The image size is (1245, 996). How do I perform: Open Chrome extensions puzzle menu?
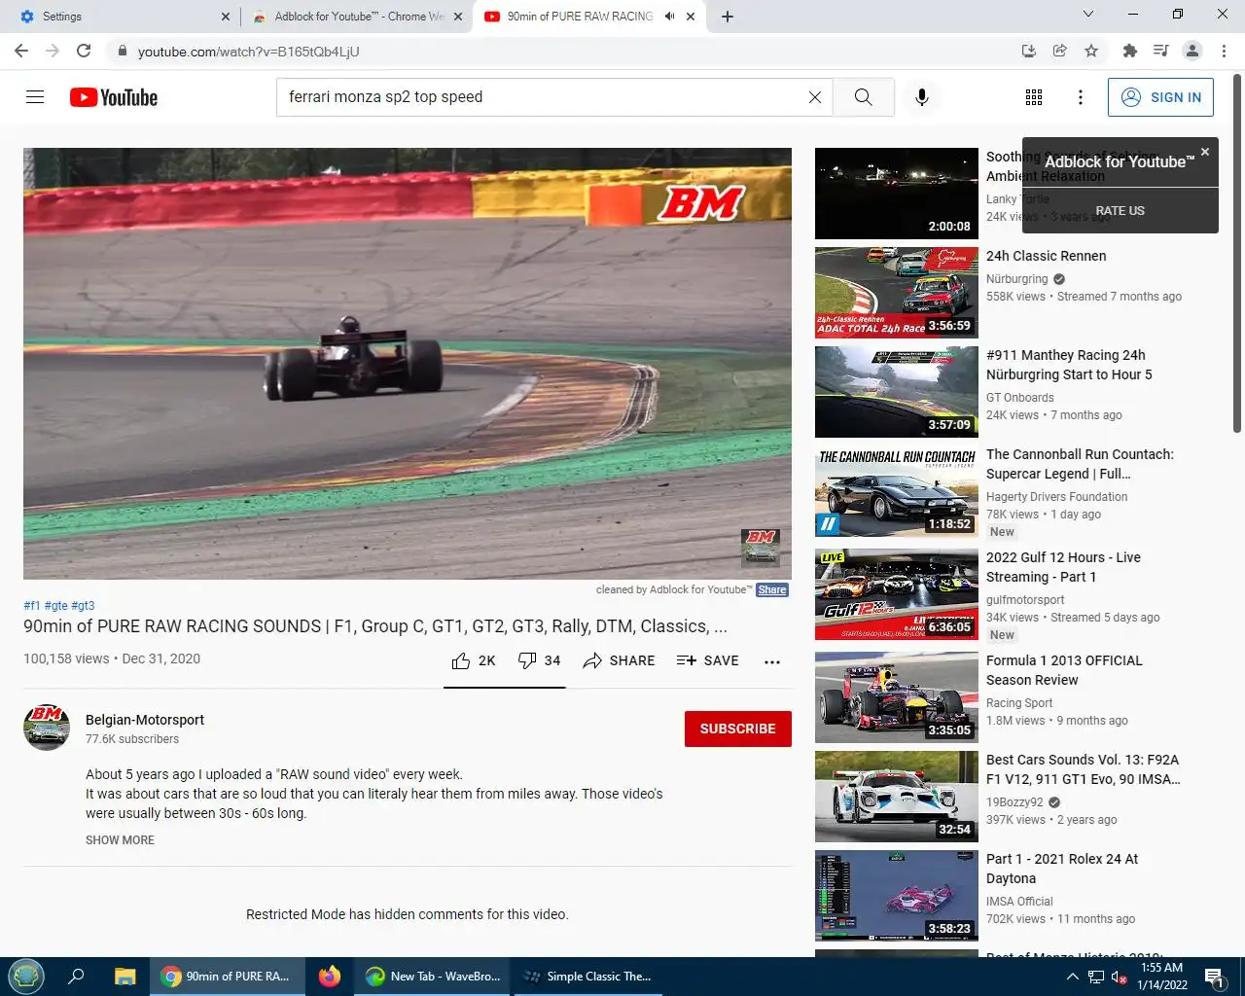(1129, 51)
